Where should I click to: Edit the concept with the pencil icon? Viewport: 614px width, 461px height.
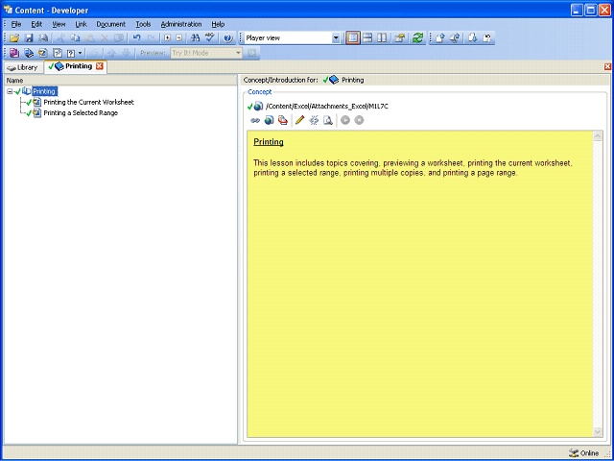[300, 120]
